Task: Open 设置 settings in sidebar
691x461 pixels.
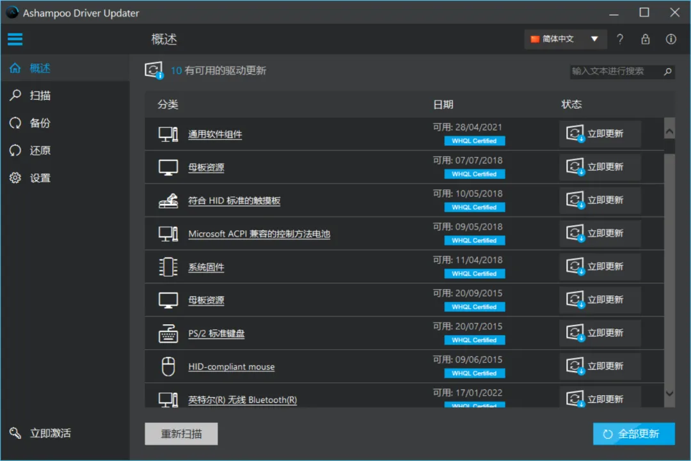Action: click(65, 178)
